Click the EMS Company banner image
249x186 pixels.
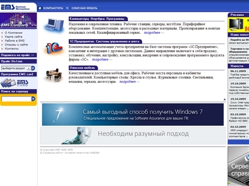click(18, 20)
